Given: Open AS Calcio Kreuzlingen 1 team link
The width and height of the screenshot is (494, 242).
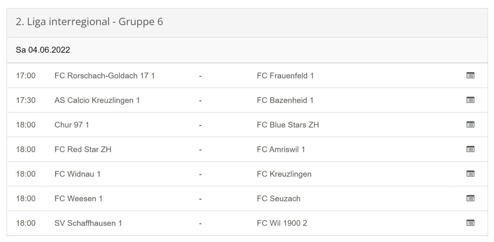Looking at the screenshot, I should 97,100.
